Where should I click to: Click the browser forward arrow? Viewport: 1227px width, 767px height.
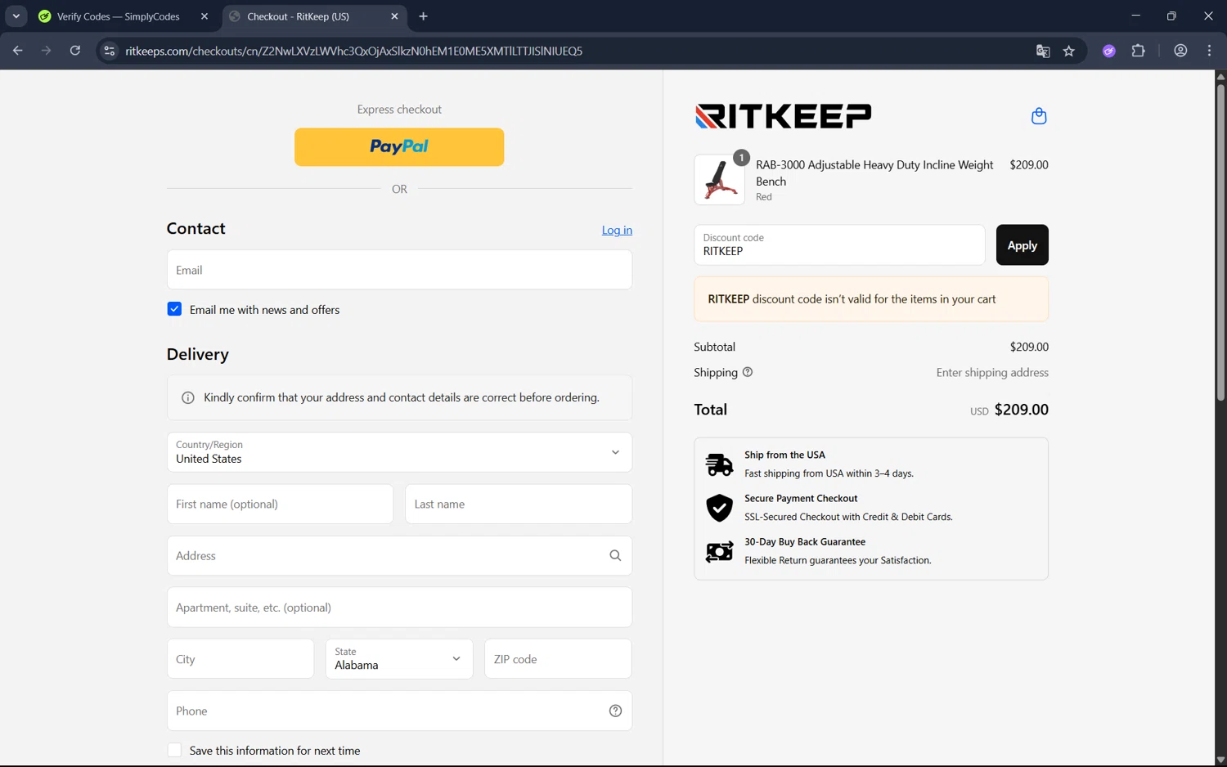pyautogui.click(x=46, y=51)
